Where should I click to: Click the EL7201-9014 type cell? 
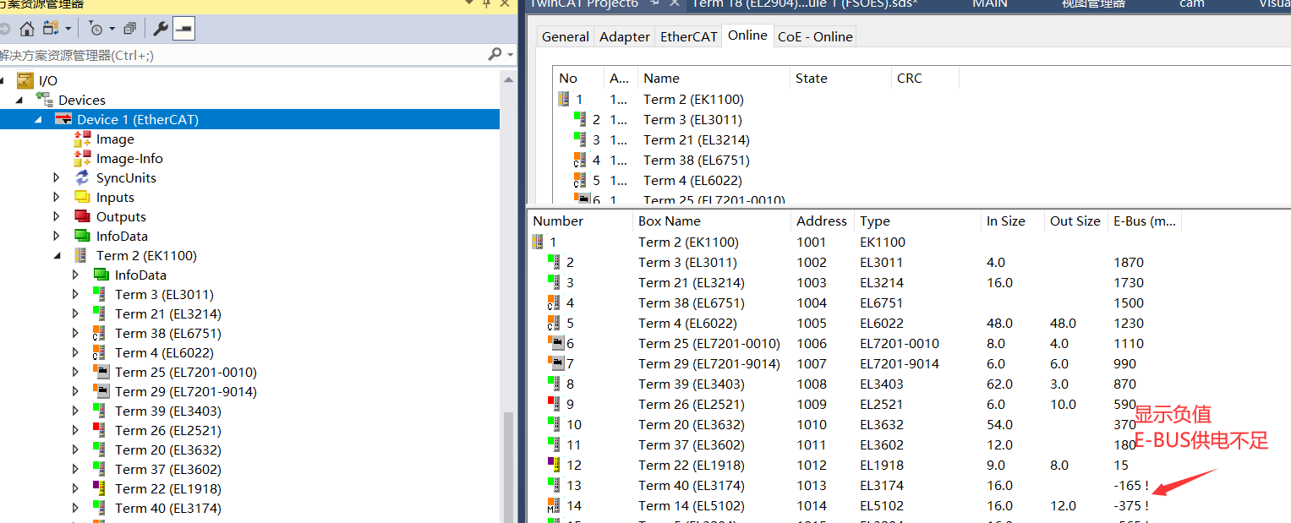point(900,363)
